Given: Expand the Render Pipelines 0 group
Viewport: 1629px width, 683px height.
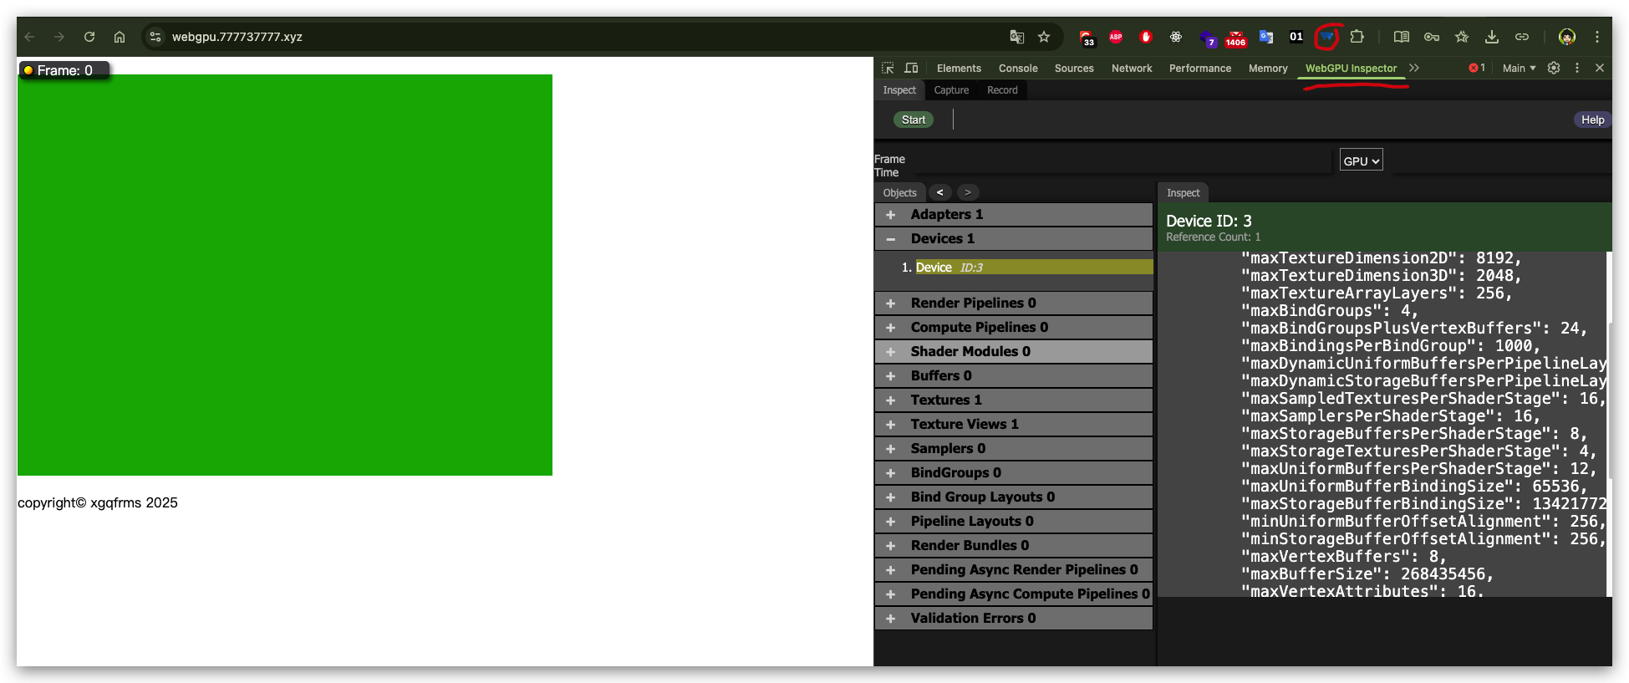Looking at the screenshot, I should pos(1014,303).
